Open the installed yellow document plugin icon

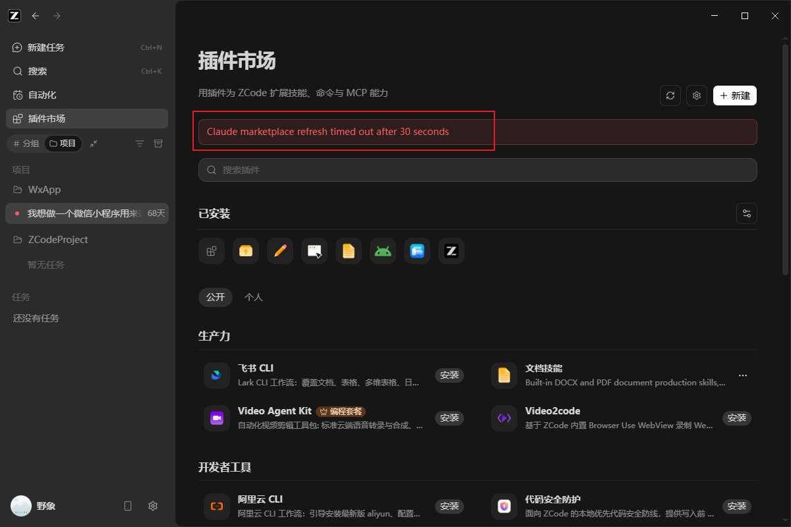349,251
